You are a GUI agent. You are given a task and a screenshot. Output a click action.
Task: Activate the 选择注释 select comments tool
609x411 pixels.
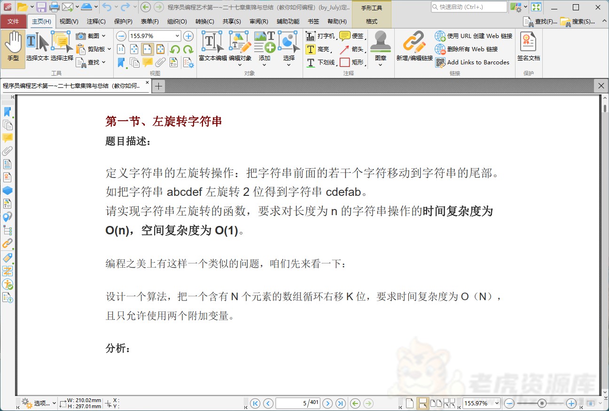click(x=62, y=47)
